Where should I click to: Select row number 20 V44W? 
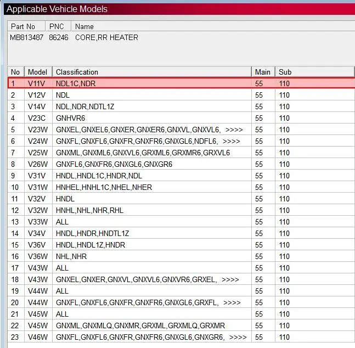(x=181, y=302)
